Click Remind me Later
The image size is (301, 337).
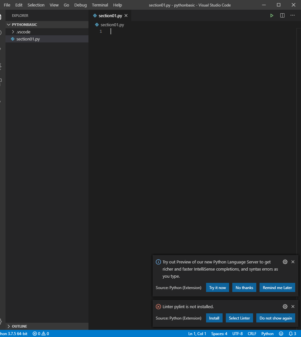pyautogui.click(x=277, y=287)
